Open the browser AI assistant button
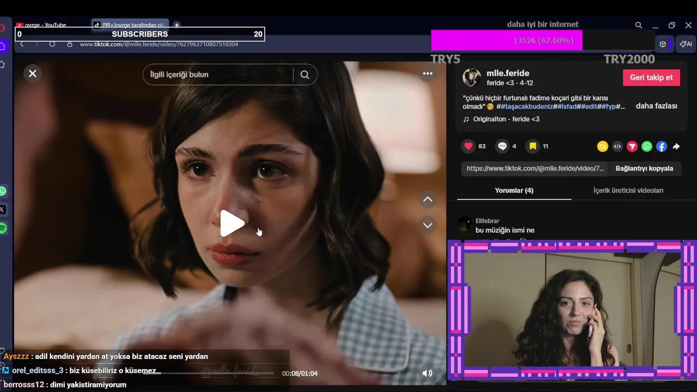Image resolution: width=697 pixels, height=392 pixels. (x=686, y=44)
